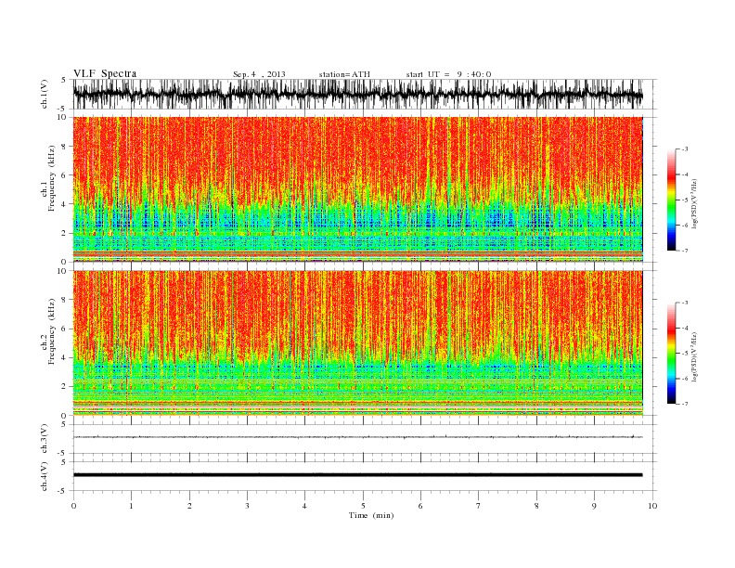Click the "-3" label on lower colorbar
735x568 pixels.
[684, 303]
